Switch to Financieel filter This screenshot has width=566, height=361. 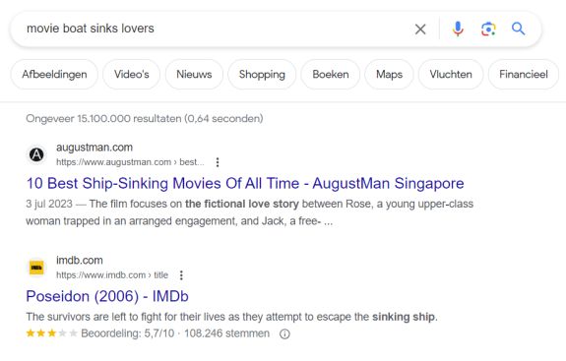pyautogui.click(x=524, y=75)
